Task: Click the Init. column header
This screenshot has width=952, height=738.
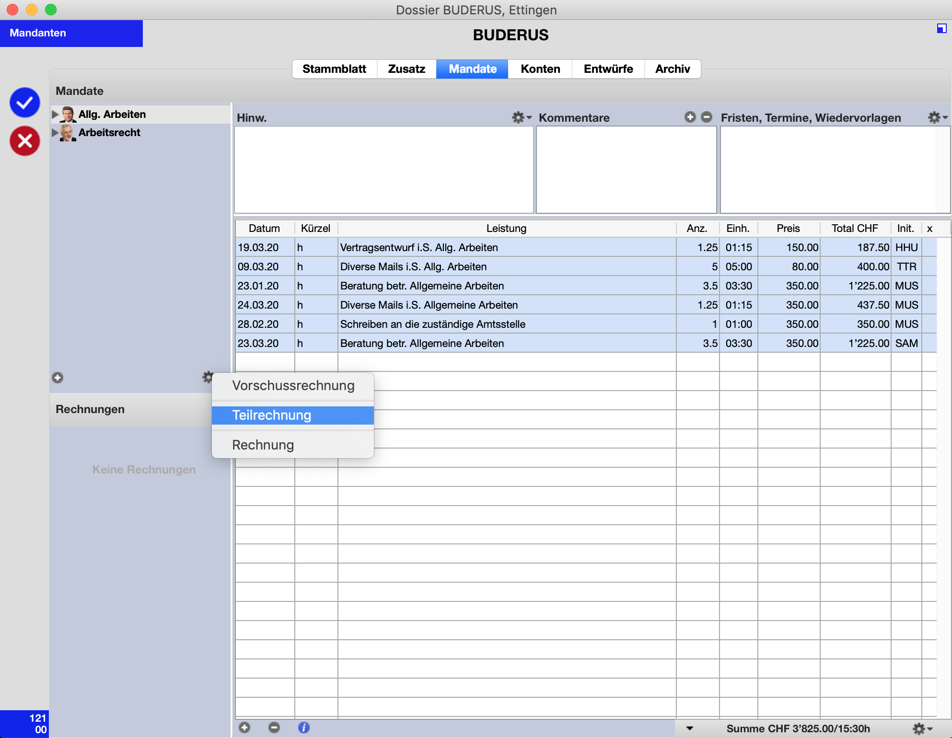Action: [906, 229]
